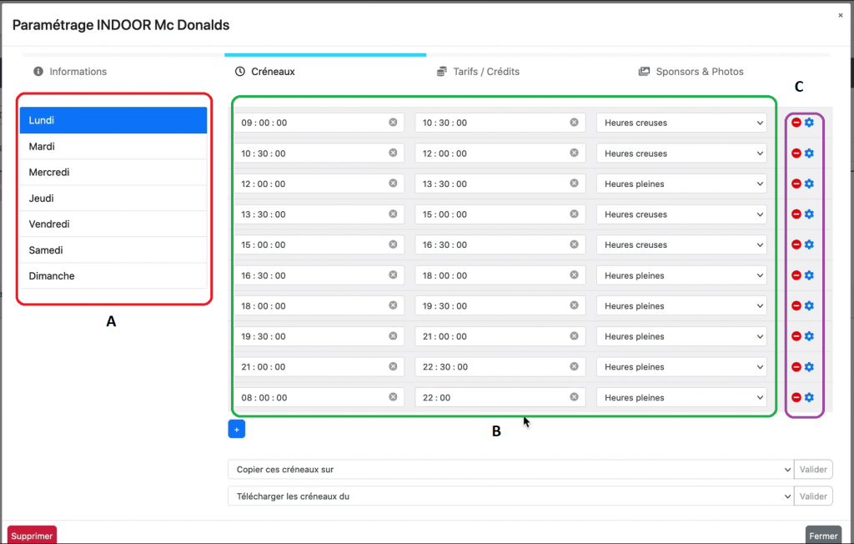The image size is (854, 544).
Task: Open gear settings for slot starting 16:30:00
Action: pos(809,275)
